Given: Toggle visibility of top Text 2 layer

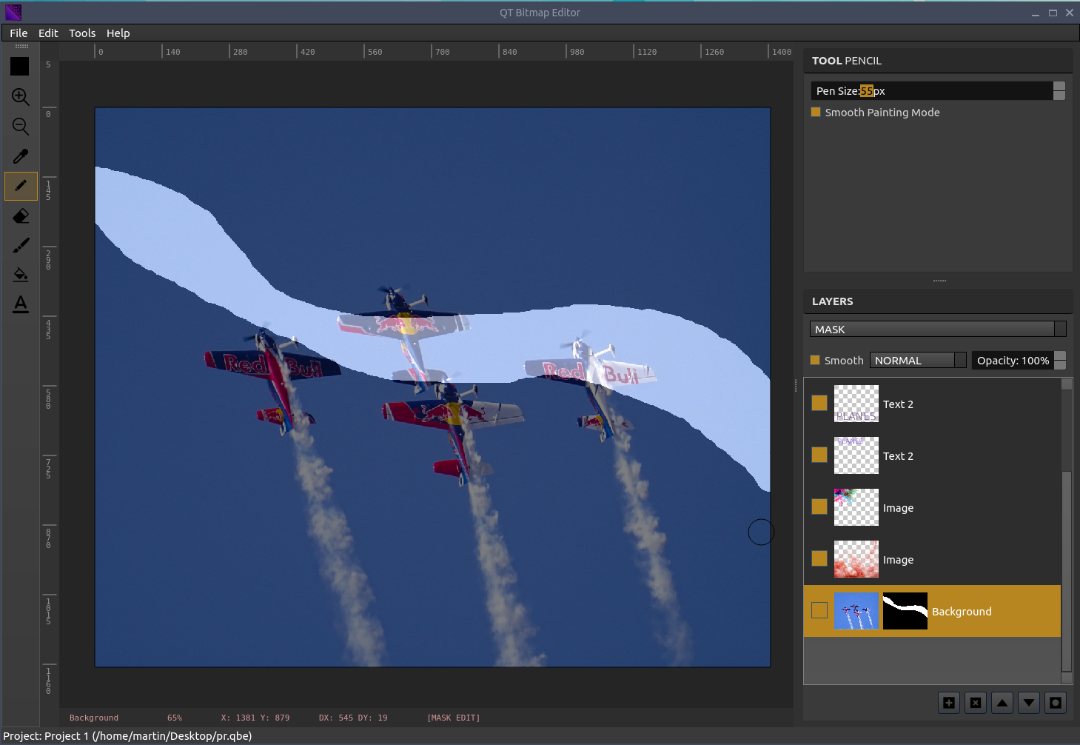Looking at the screenshot, I should click(x=819, y=403).
